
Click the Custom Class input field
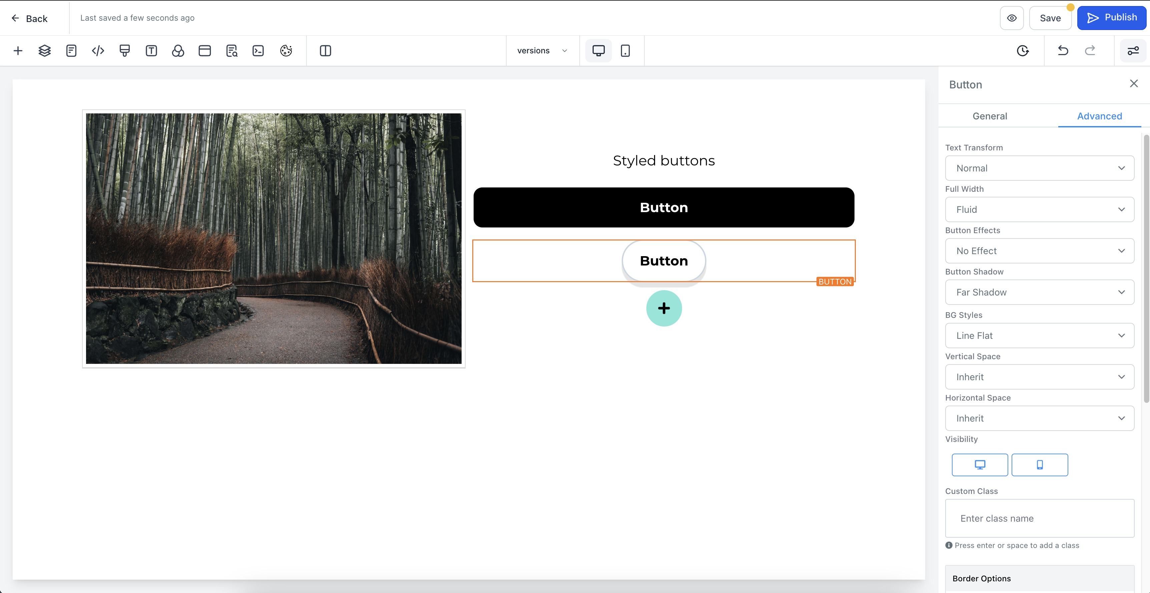[1039, 518]
